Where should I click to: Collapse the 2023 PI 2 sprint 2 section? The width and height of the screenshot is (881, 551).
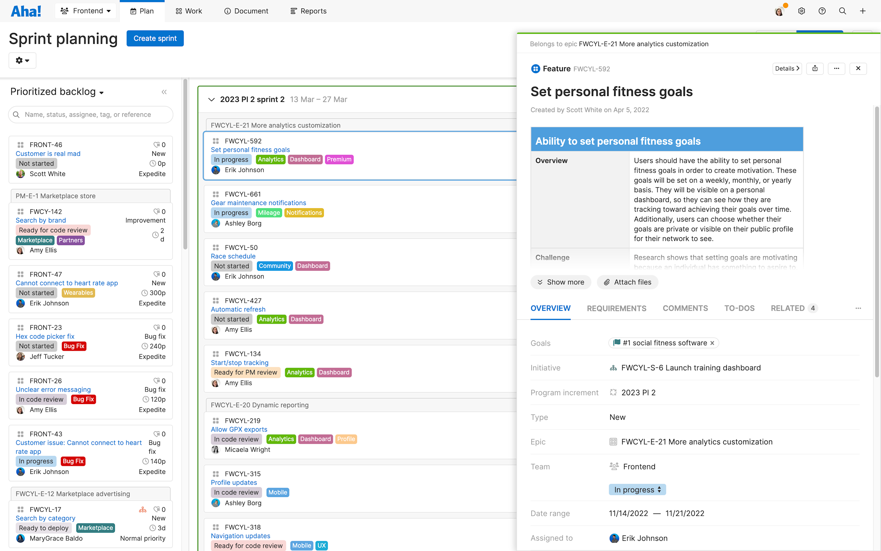(x=211, y=99)
